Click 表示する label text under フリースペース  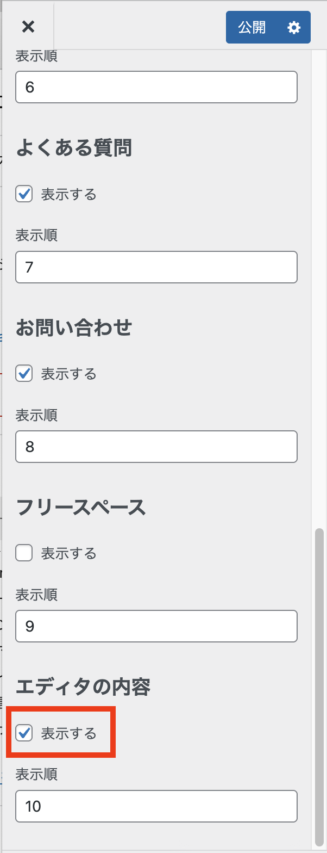click(x=69, y=554)
